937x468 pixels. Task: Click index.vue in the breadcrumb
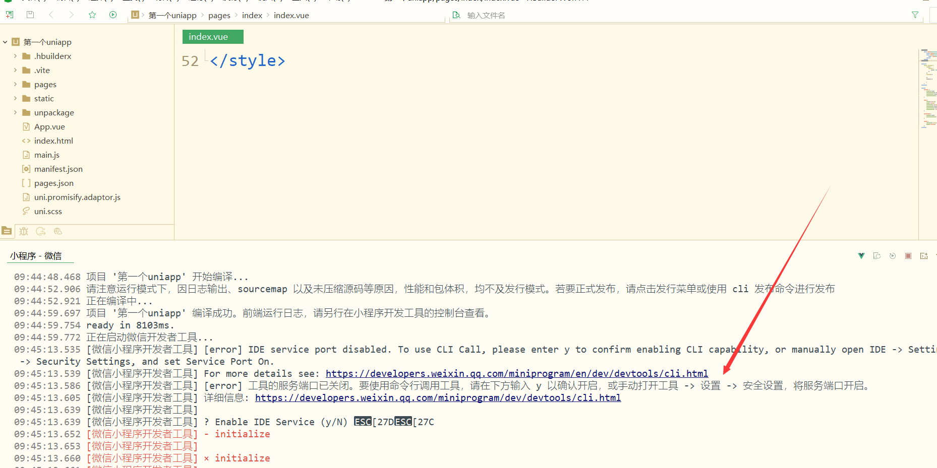click(291, 15)
